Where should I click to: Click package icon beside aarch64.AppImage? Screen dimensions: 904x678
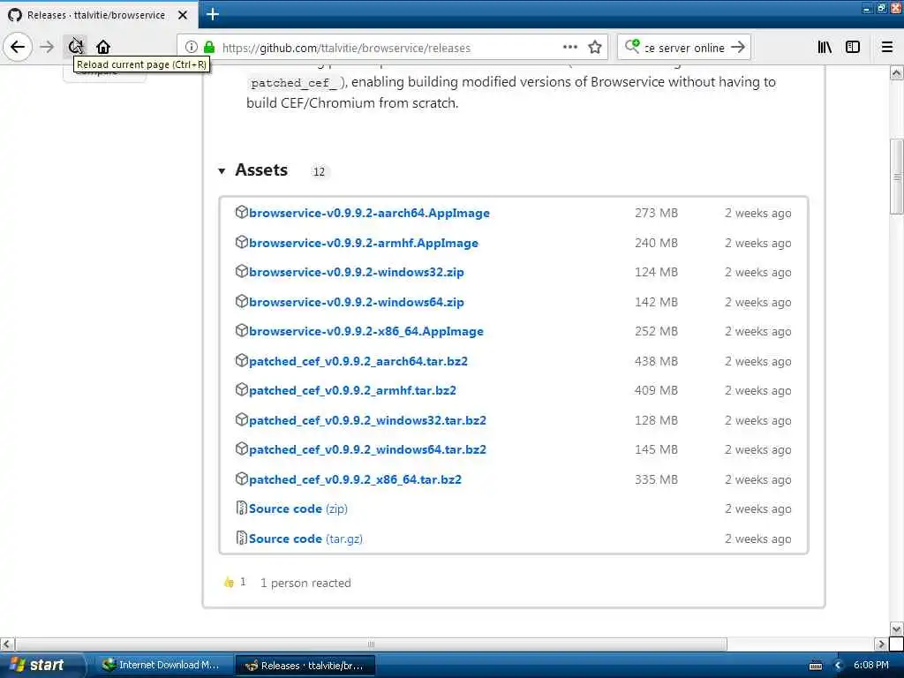(242, 212)
